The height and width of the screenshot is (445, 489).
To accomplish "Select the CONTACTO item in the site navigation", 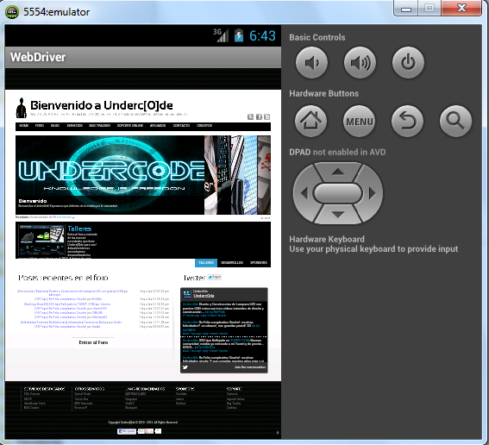I will click(x=181, y=126).
